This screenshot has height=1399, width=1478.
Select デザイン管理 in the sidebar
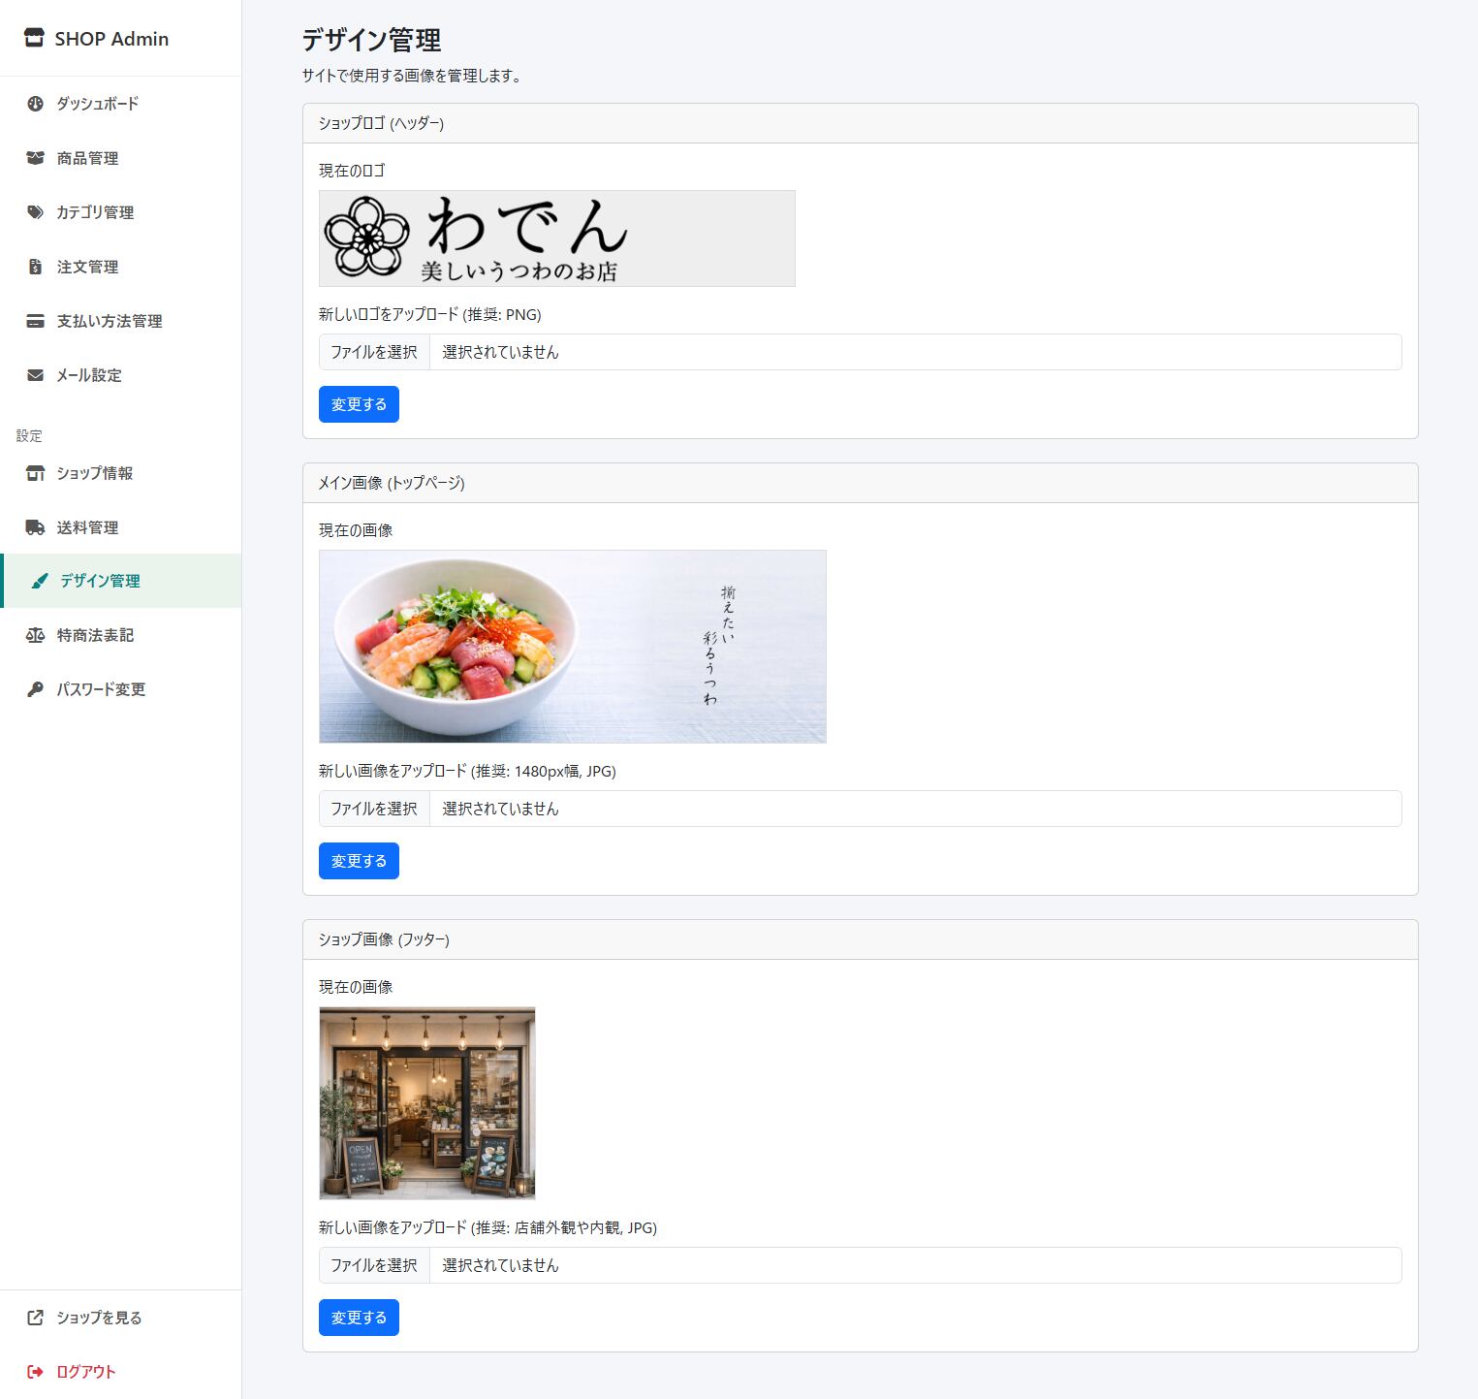click(x=100, y=581)
